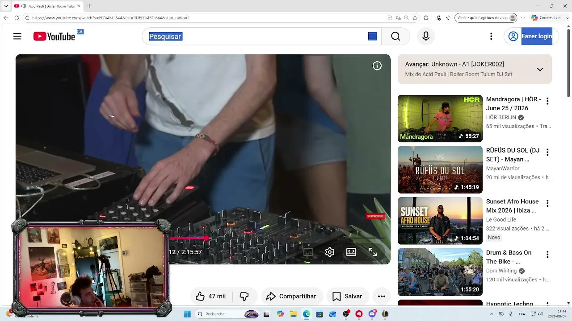
Task: Switch player to theater mode
Action: pos(351,252)
